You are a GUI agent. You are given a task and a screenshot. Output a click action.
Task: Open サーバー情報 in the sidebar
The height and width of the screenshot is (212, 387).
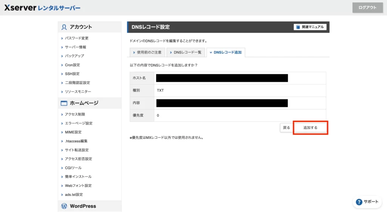75,47
